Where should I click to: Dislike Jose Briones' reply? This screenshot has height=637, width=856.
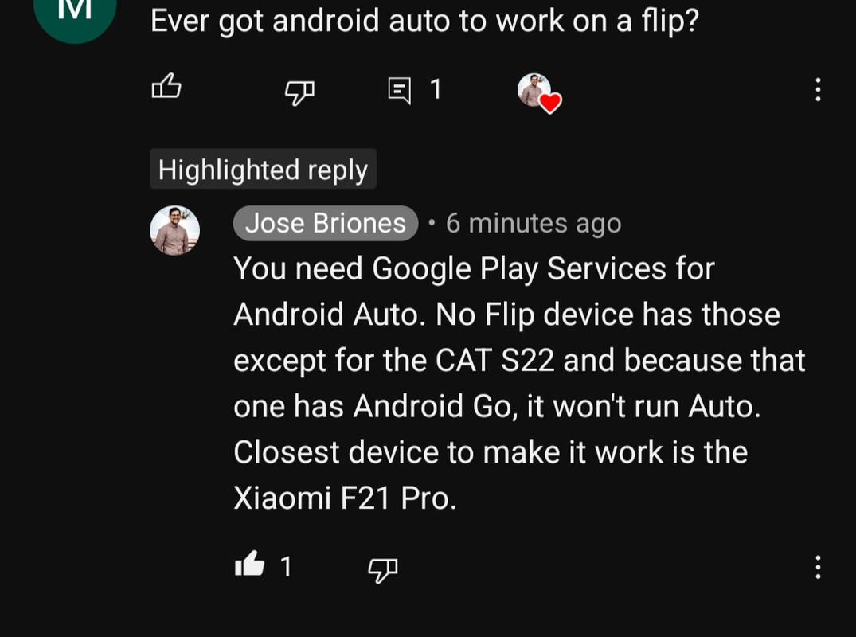tap(383, 570)
